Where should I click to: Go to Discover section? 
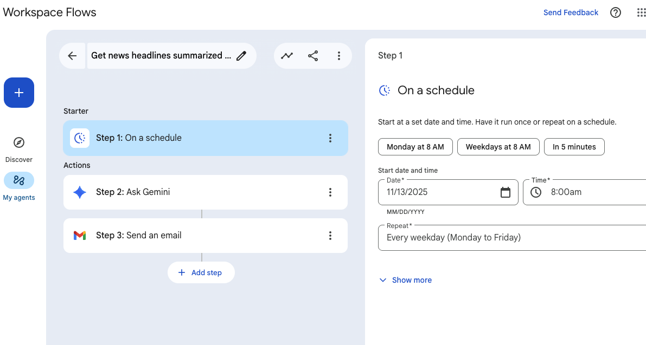tap(19, 149)
